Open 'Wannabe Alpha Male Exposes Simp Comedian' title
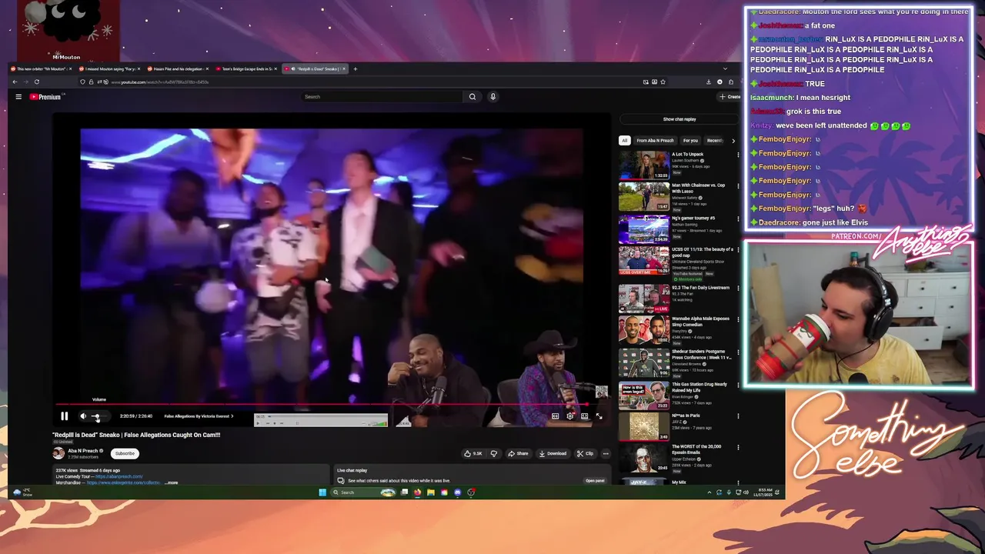Image resolution: width=985 pixels, height=554 pixels. tap(700, 322)
